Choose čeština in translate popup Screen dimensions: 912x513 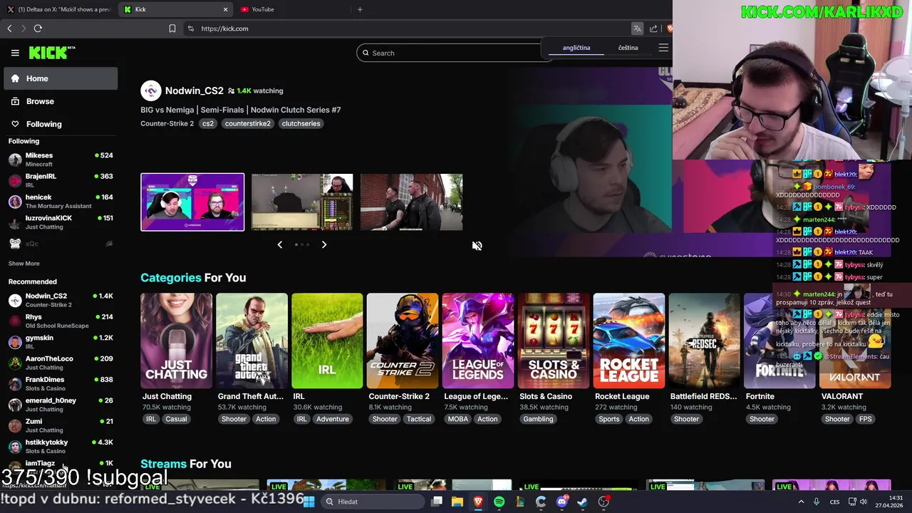628,48
